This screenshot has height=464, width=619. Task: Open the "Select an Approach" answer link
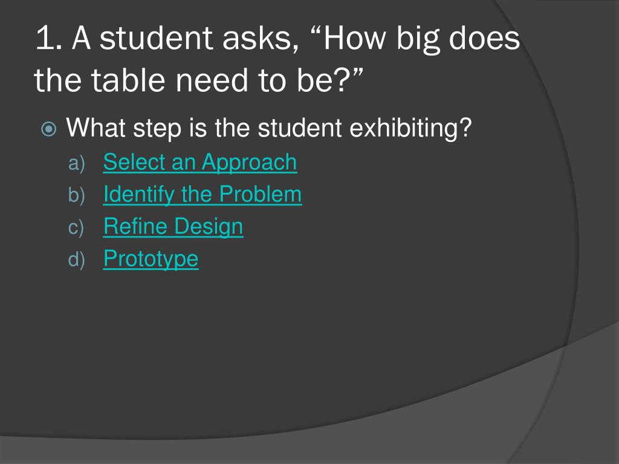(200, 162)
